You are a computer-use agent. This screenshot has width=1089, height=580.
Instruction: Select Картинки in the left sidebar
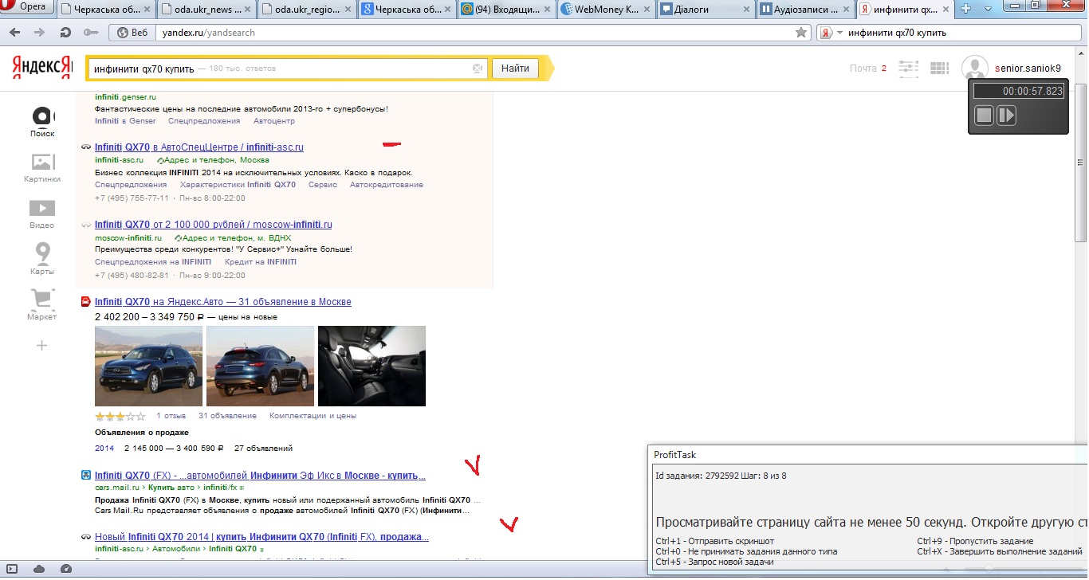(42, 167)
